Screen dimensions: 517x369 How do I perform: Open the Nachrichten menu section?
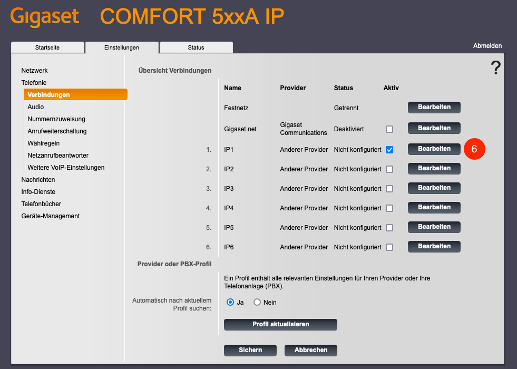click(38, 180)
